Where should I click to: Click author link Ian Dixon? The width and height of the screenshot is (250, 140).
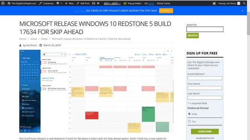point(32,45)
